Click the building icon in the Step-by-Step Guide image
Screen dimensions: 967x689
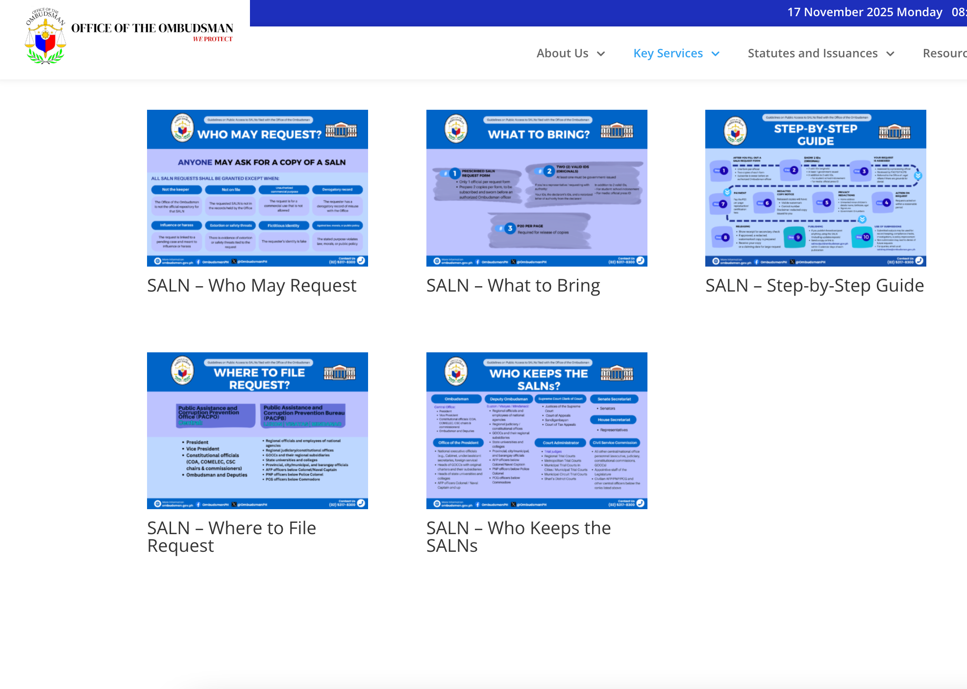pyautogui.click(x=894, y=131)
